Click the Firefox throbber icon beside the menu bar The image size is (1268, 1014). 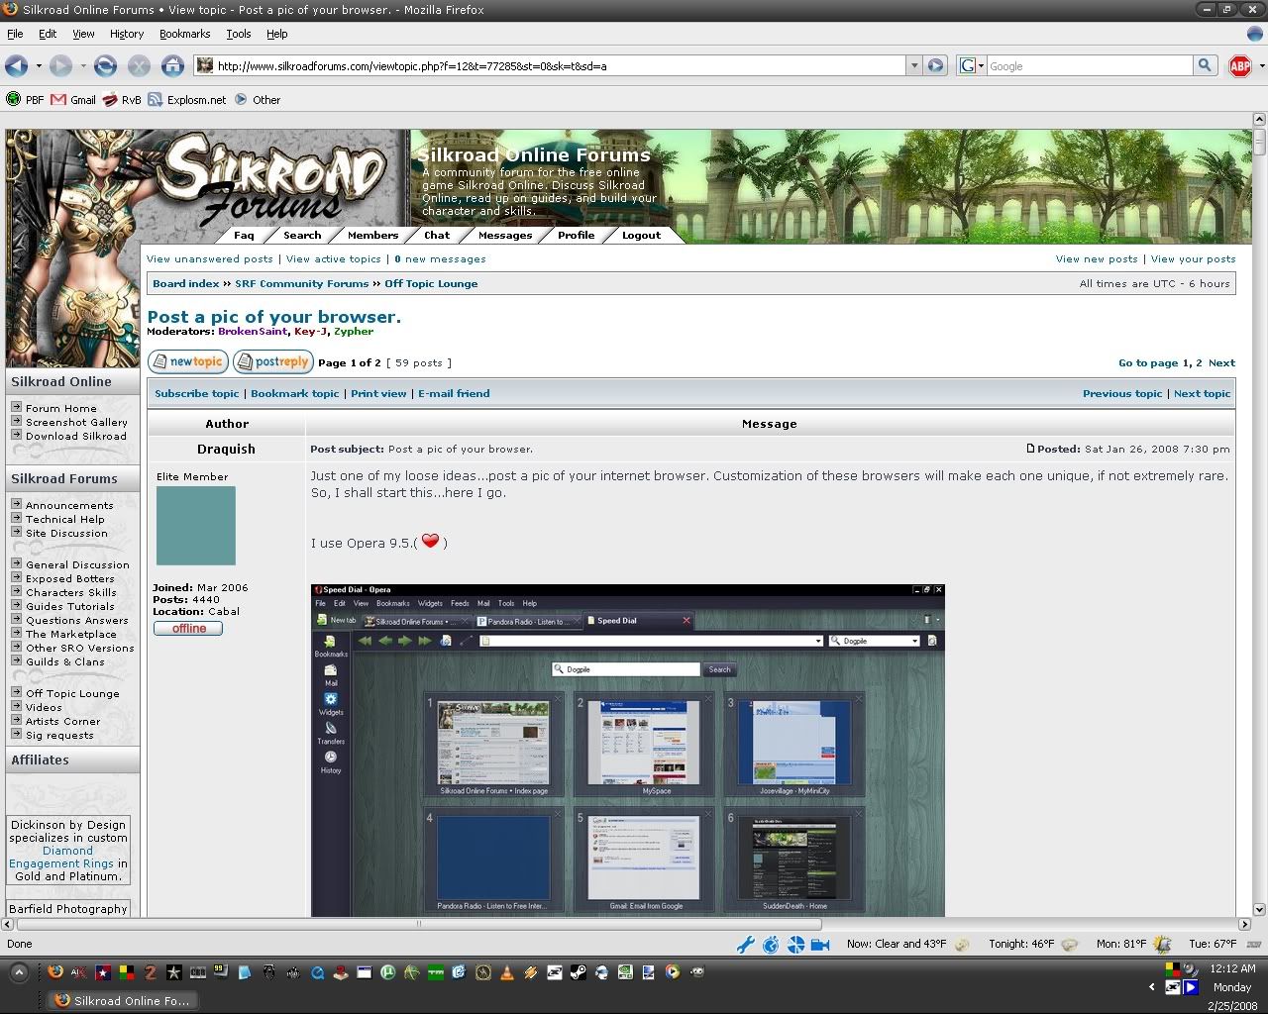pyautogui.click(x=1254, y=34)
